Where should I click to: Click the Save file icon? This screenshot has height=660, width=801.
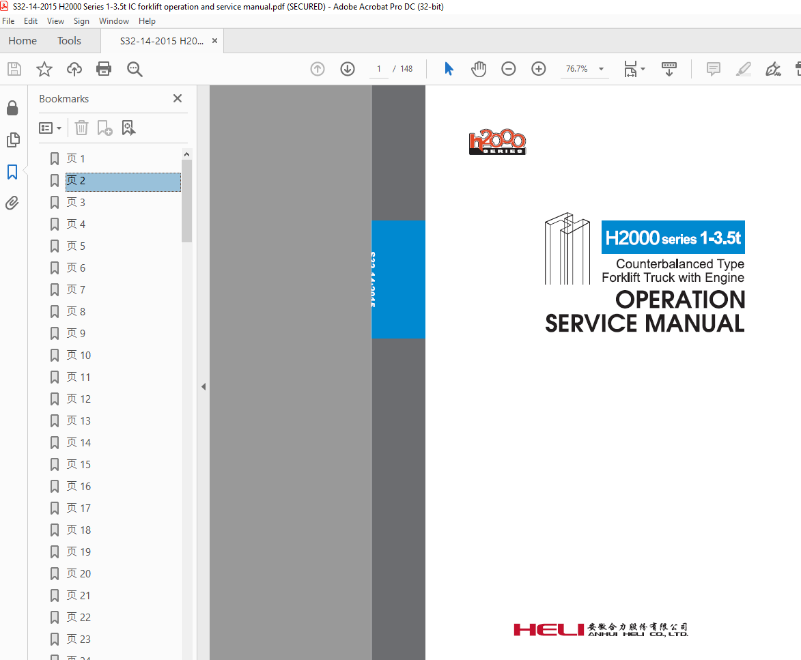(14, 69)
